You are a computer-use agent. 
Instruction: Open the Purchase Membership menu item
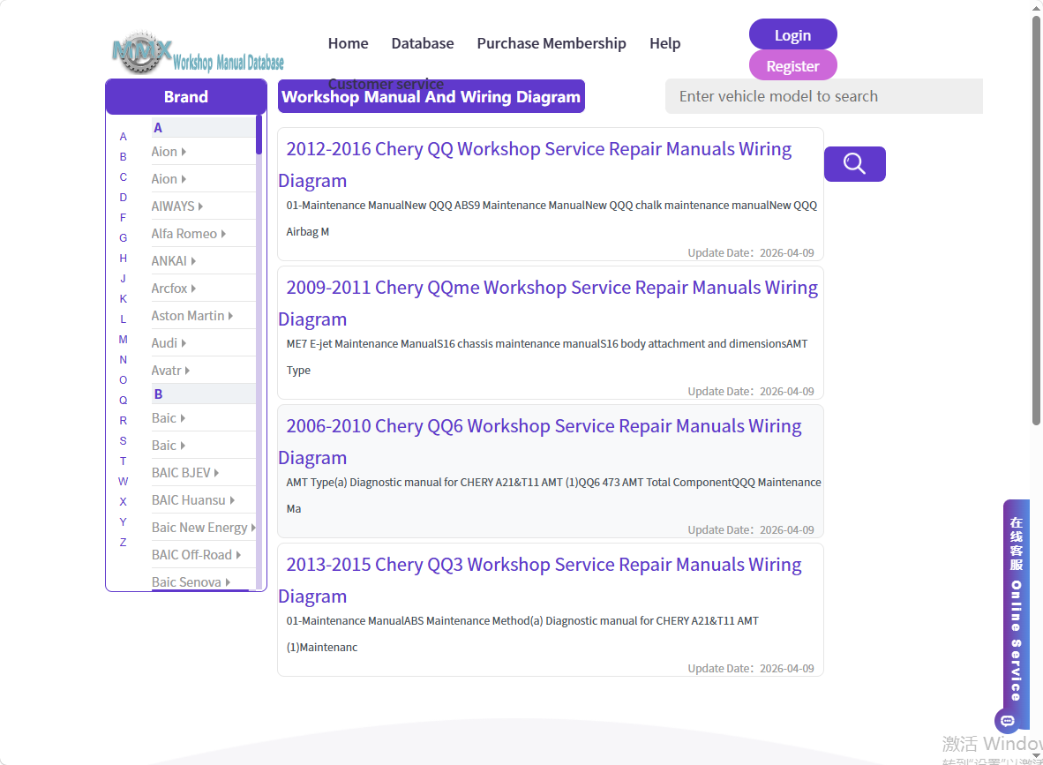point(552,43)
